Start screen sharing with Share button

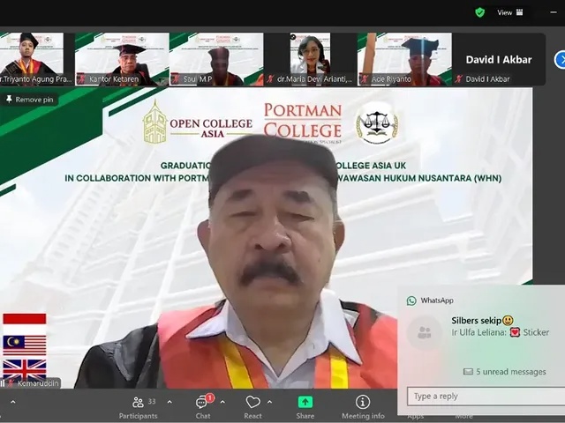click(x=305, y=404)
